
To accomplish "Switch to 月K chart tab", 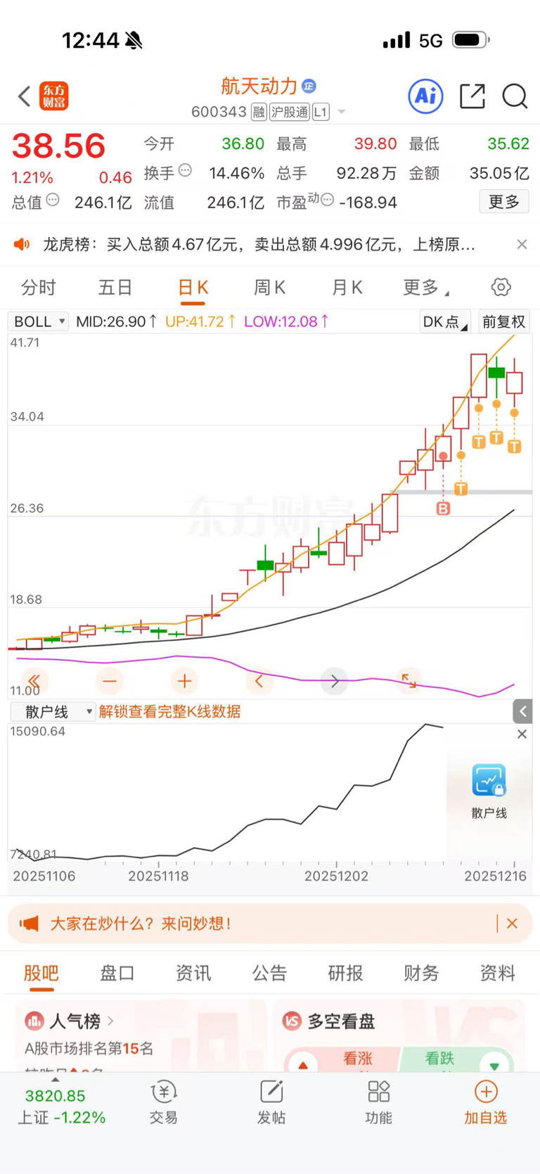I will 347,287.
